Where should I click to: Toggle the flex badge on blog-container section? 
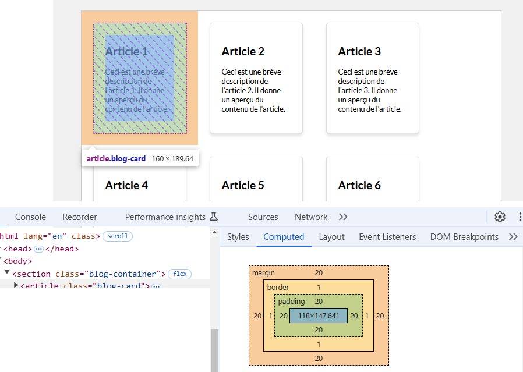[x=180, y=274]
